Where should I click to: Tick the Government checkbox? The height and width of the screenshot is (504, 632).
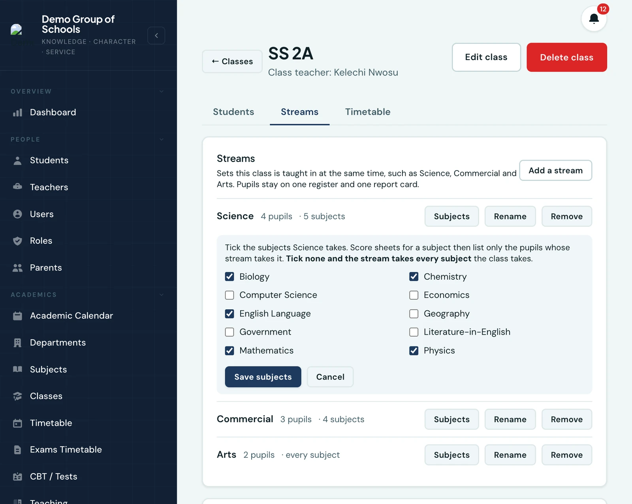coord(229,332)
